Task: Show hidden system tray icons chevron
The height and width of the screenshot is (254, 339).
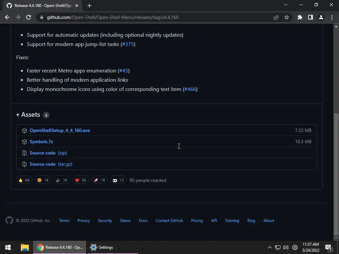Action: (269, 247)
